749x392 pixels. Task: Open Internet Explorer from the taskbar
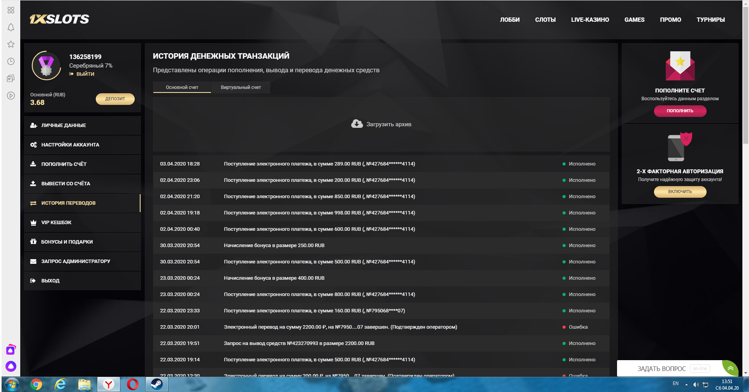pos(60,385)
